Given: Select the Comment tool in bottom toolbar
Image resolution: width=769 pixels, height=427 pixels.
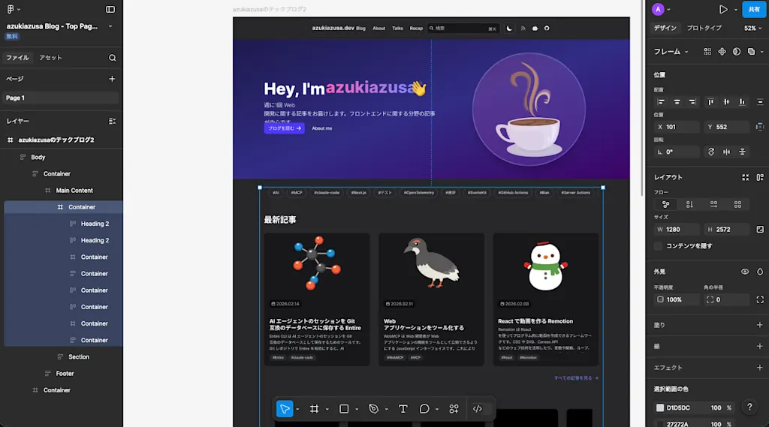Looking at the screenshot, I should [424, 409].
